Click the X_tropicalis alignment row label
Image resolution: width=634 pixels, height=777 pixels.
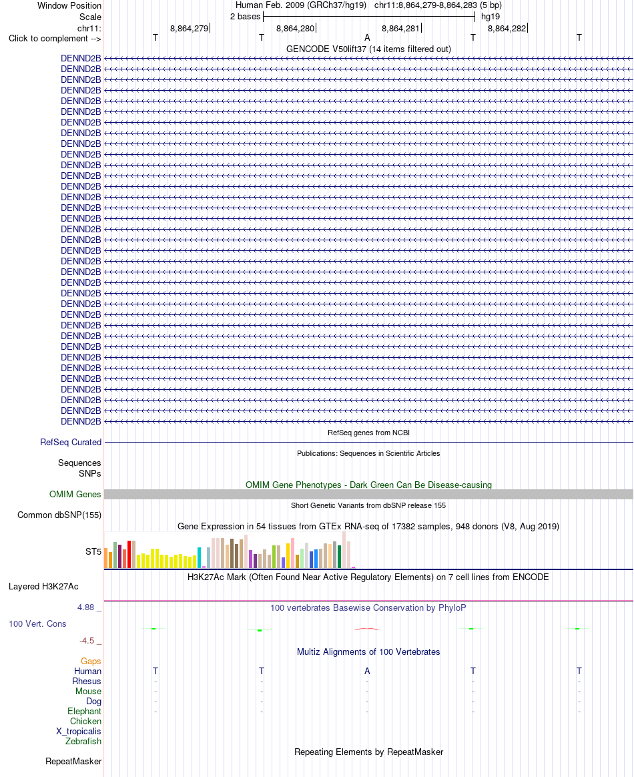point(79,731)
